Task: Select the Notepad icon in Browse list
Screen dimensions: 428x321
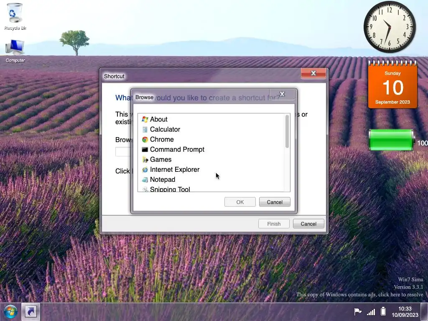Action: [x=145, y=180]
